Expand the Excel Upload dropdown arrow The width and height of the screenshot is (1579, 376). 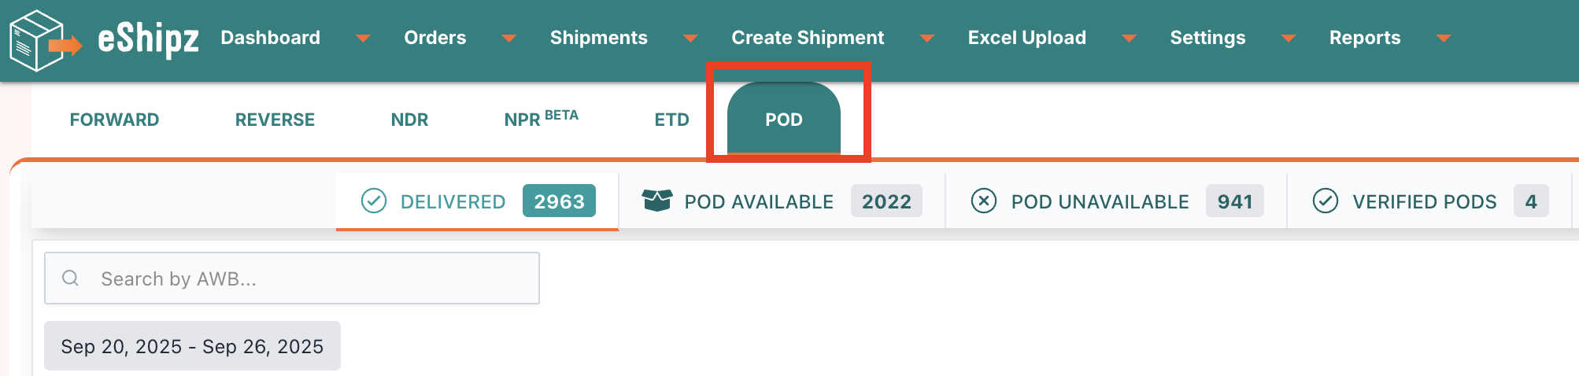tap(1129, 39)
